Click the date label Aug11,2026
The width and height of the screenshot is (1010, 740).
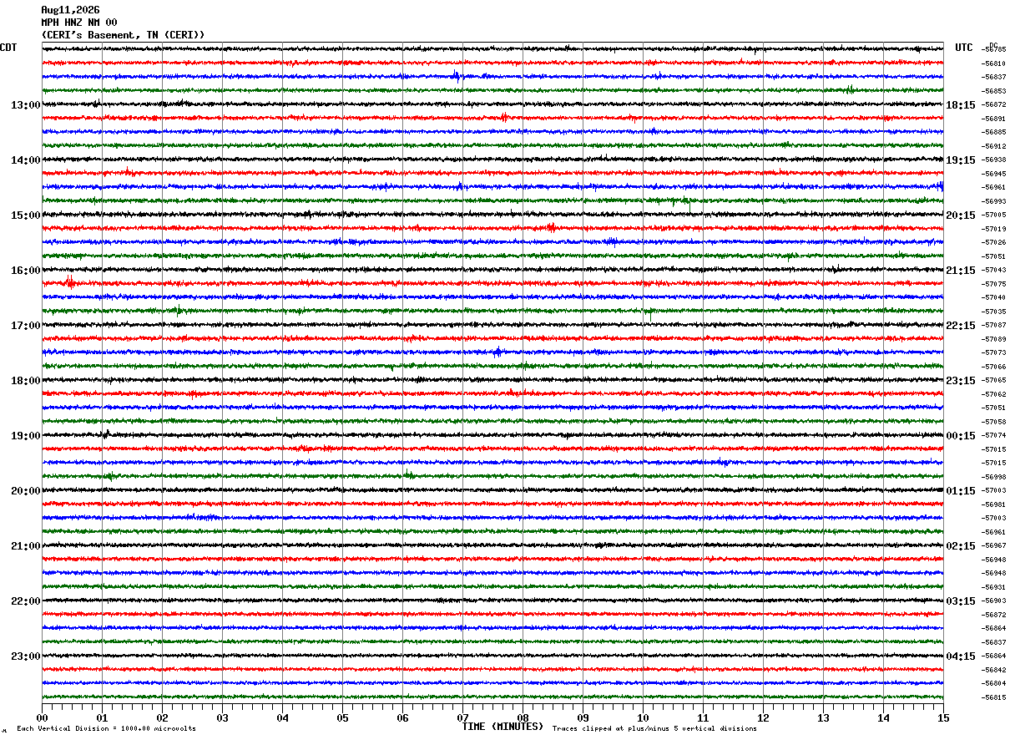(x=70, y=10)
